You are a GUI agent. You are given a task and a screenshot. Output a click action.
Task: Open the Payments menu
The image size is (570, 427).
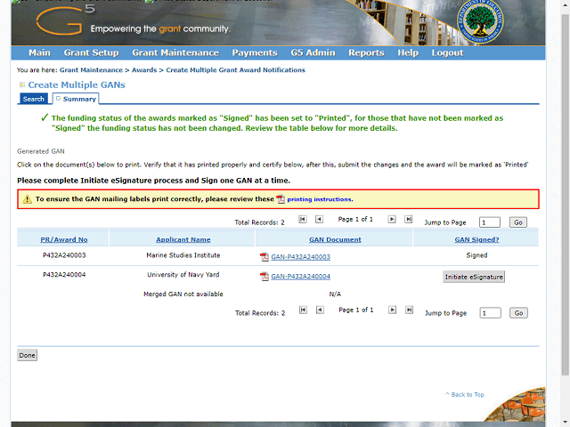[x=255, y=53]
